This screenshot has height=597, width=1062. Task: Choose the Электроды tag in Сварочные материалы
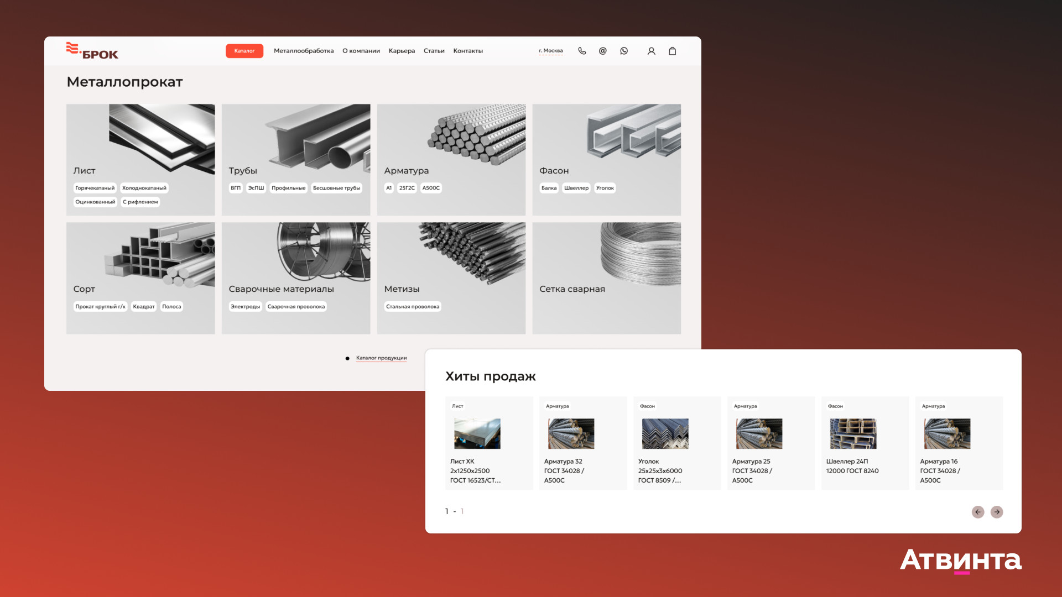click(x=245, y=307)
